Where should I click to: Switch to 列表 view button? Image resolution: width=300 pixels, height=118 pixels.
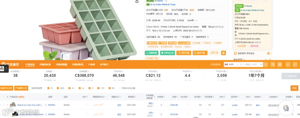[x=294, y=88]
